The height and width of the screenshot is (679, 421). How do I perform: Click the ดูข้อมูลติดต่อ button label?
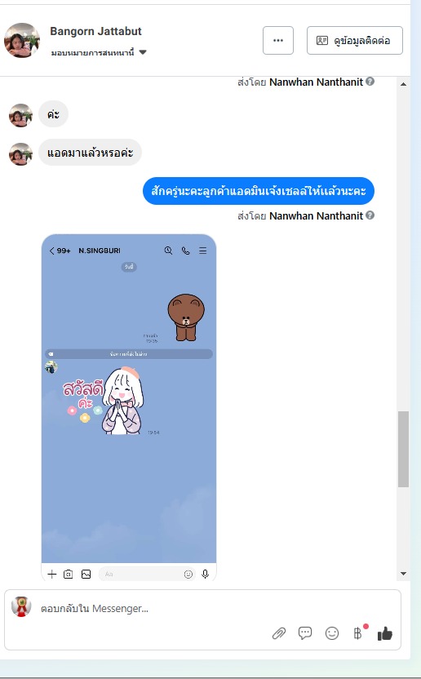[362, 41]
